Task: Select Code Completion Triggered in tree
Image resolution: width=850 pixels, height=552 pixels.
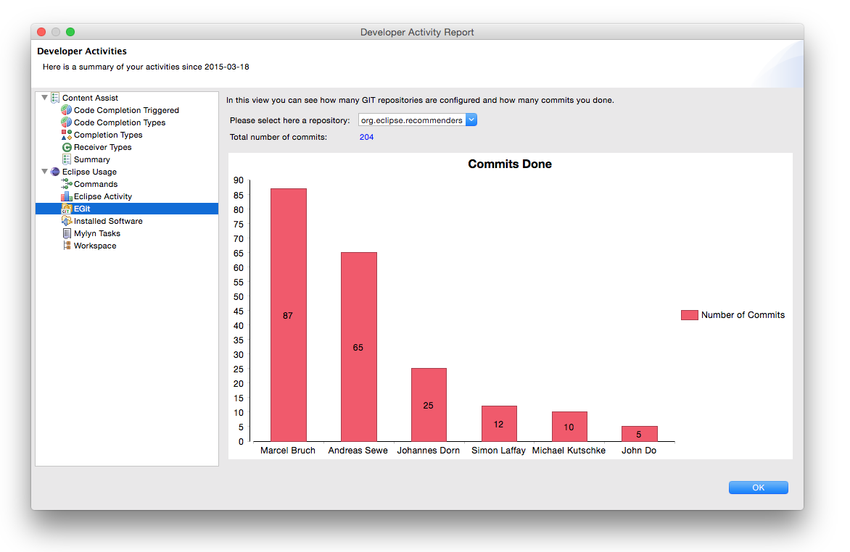Action: click(125, 110)
